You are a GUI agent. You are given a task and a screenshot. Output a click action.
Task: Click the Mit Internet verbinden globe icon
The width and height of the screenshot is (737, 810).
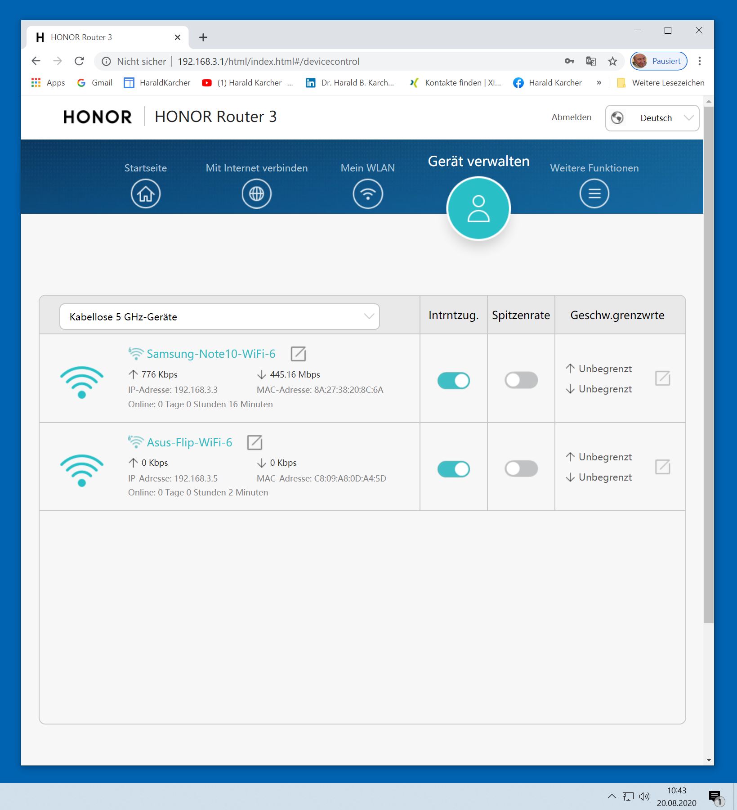click(x=256, y=194)
